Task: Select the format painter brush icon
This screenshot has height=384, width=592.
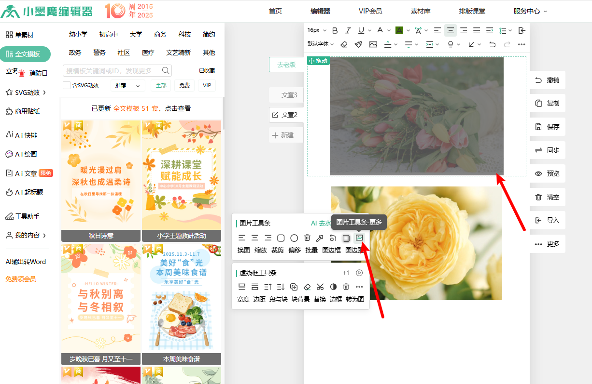Action: click(358, 44)
